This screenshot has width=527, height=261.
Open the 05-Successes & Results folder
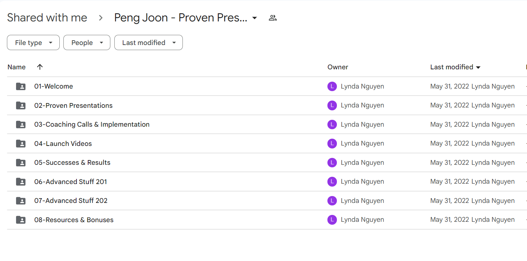tap(72, 163)
